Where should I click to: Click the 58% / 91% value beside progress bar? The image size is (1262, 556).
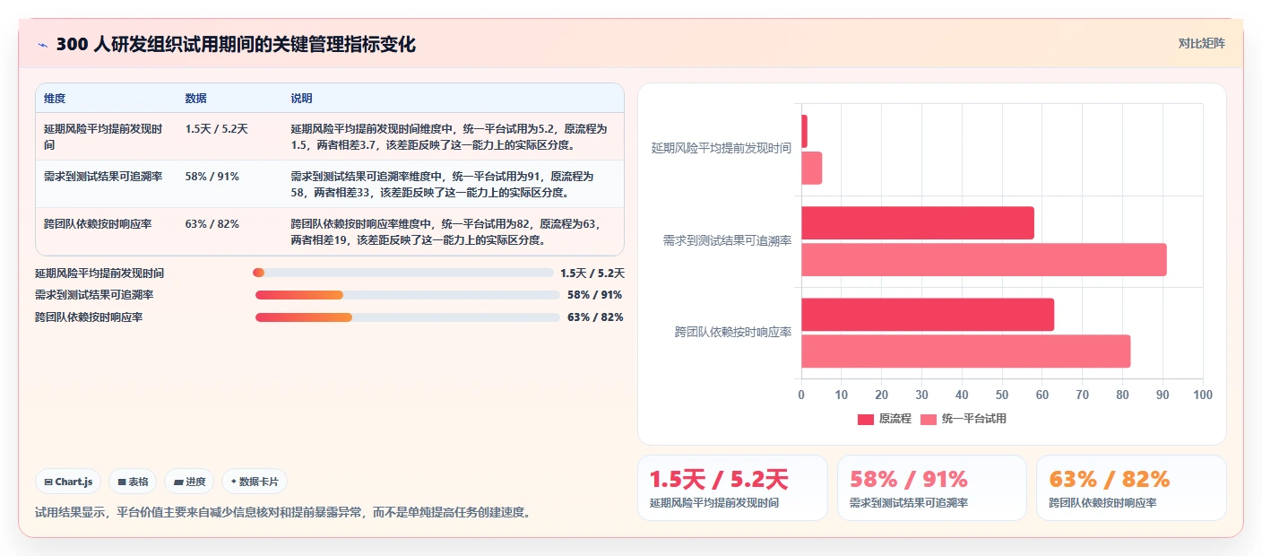click(x=594, y=295)
